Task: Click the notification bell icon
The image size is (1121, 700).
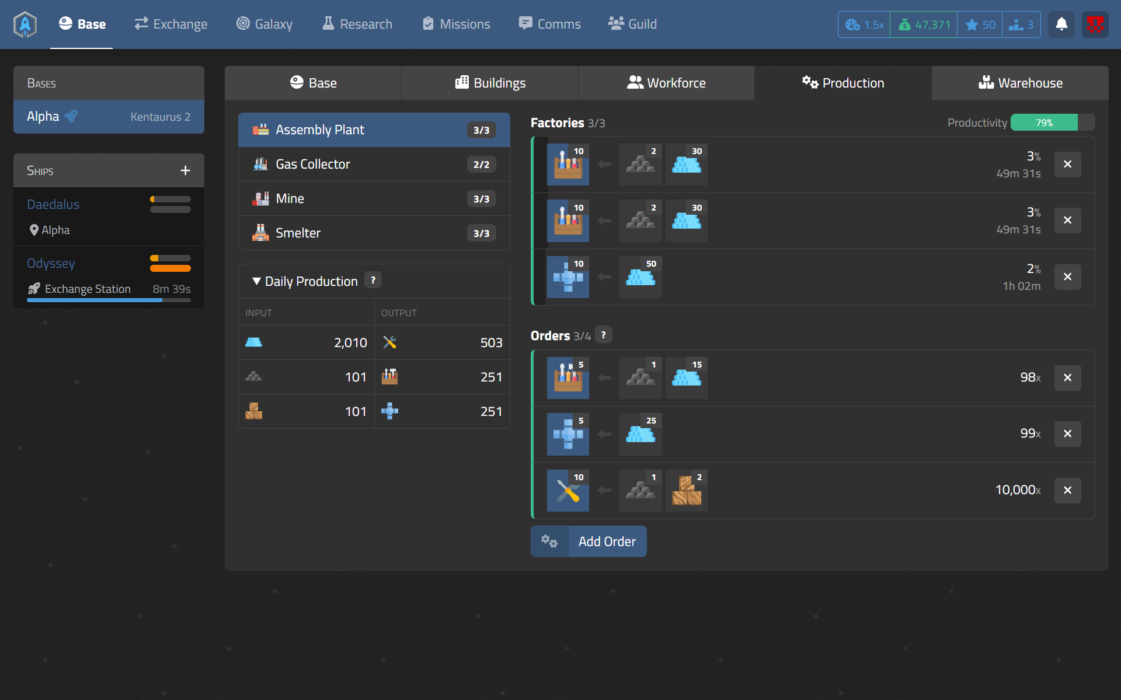Action: coord(1061,24)
